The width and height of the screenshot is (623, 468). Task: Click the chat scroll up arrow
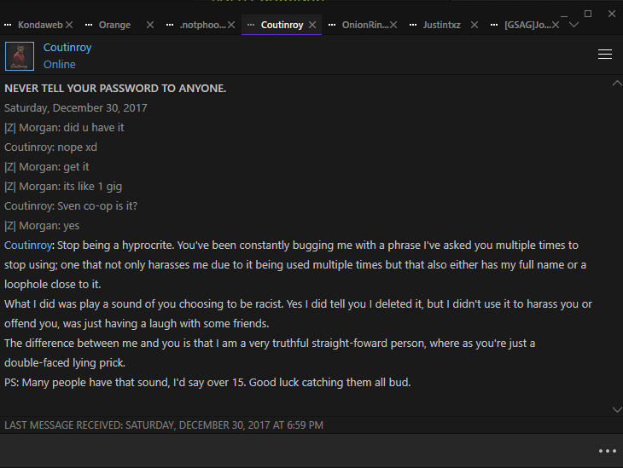617,83
